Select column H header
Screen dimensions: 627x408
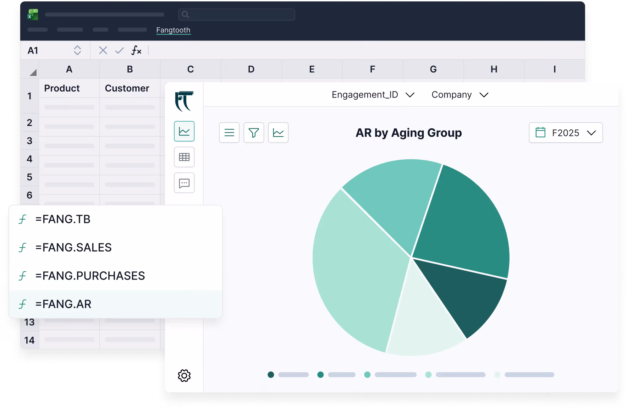(x=494, y=69)
